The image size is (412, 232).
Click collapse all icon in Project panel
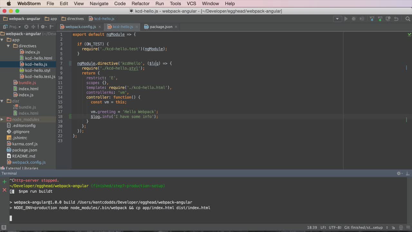34,27
